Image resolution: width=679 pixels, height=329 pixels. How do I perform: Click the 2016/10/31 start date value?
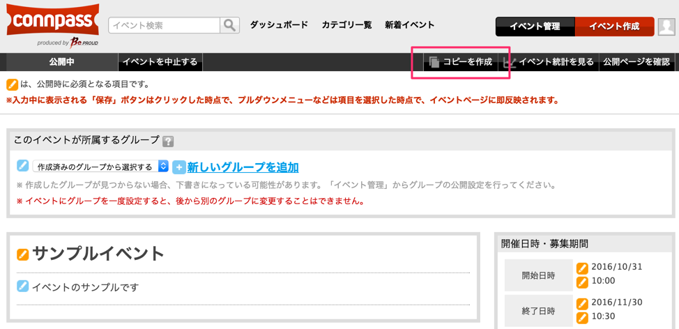pyautogui.click(x=617, y=267)
